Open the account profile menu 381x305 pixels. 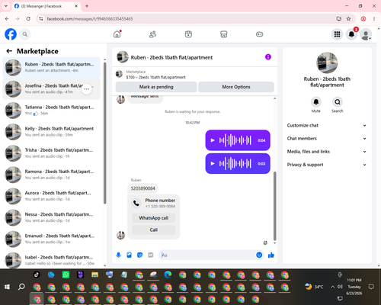tap(366, 34)
